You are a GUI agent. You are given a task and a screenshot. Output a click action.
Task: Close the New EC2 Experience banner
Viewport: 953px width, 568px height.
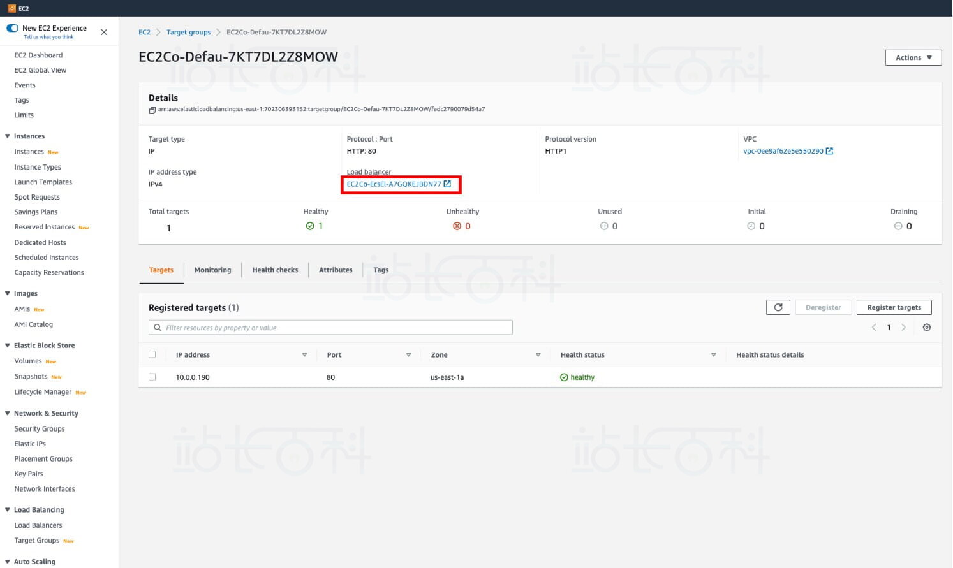pyautogui.click(x=104, y=32)
